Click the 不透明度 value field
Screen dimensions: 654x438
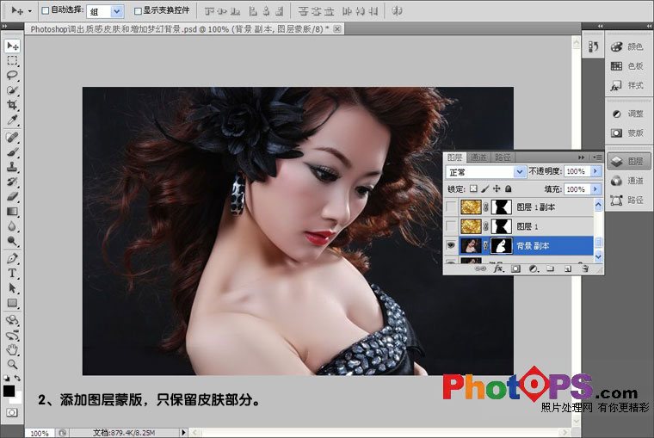(577, 171)
